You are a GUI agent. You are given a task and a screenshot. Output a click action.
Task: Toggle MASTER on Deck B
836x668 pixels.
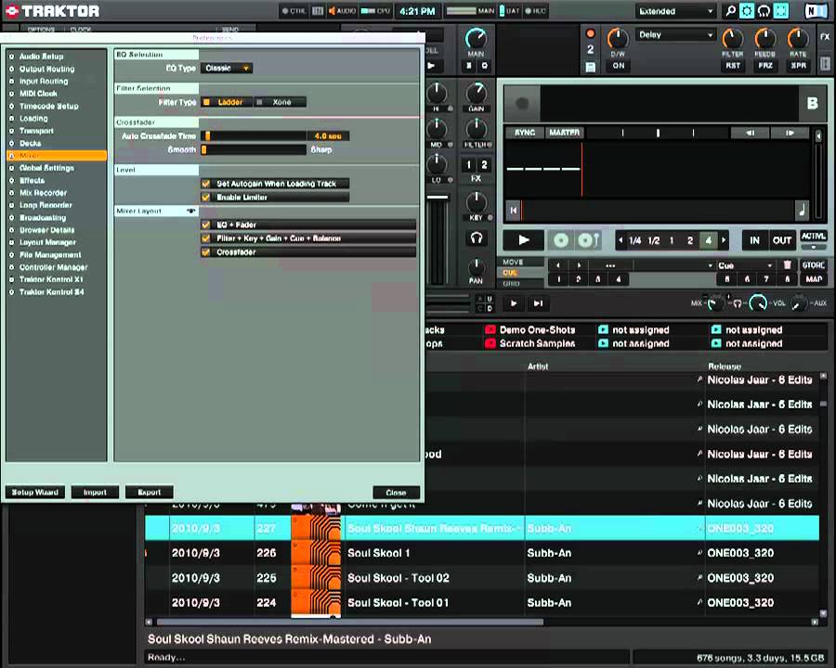564,133
